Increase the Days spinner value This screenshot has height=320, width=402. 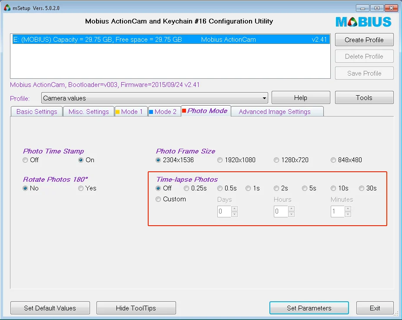(234, 209)
